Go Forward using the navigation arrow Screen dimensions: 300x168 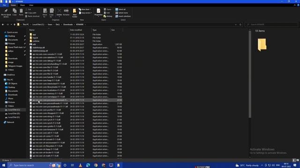click(x=7, y=25)
